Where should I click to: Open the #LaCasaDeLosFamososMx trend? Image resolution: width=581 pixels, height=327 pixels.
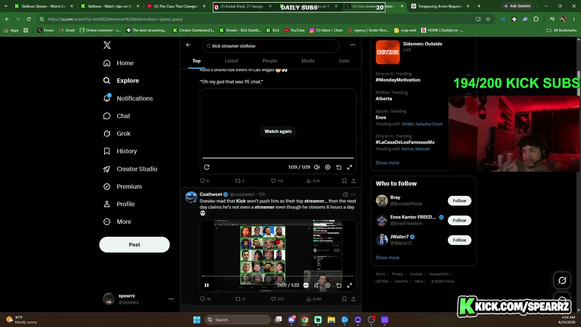(405, 142)
